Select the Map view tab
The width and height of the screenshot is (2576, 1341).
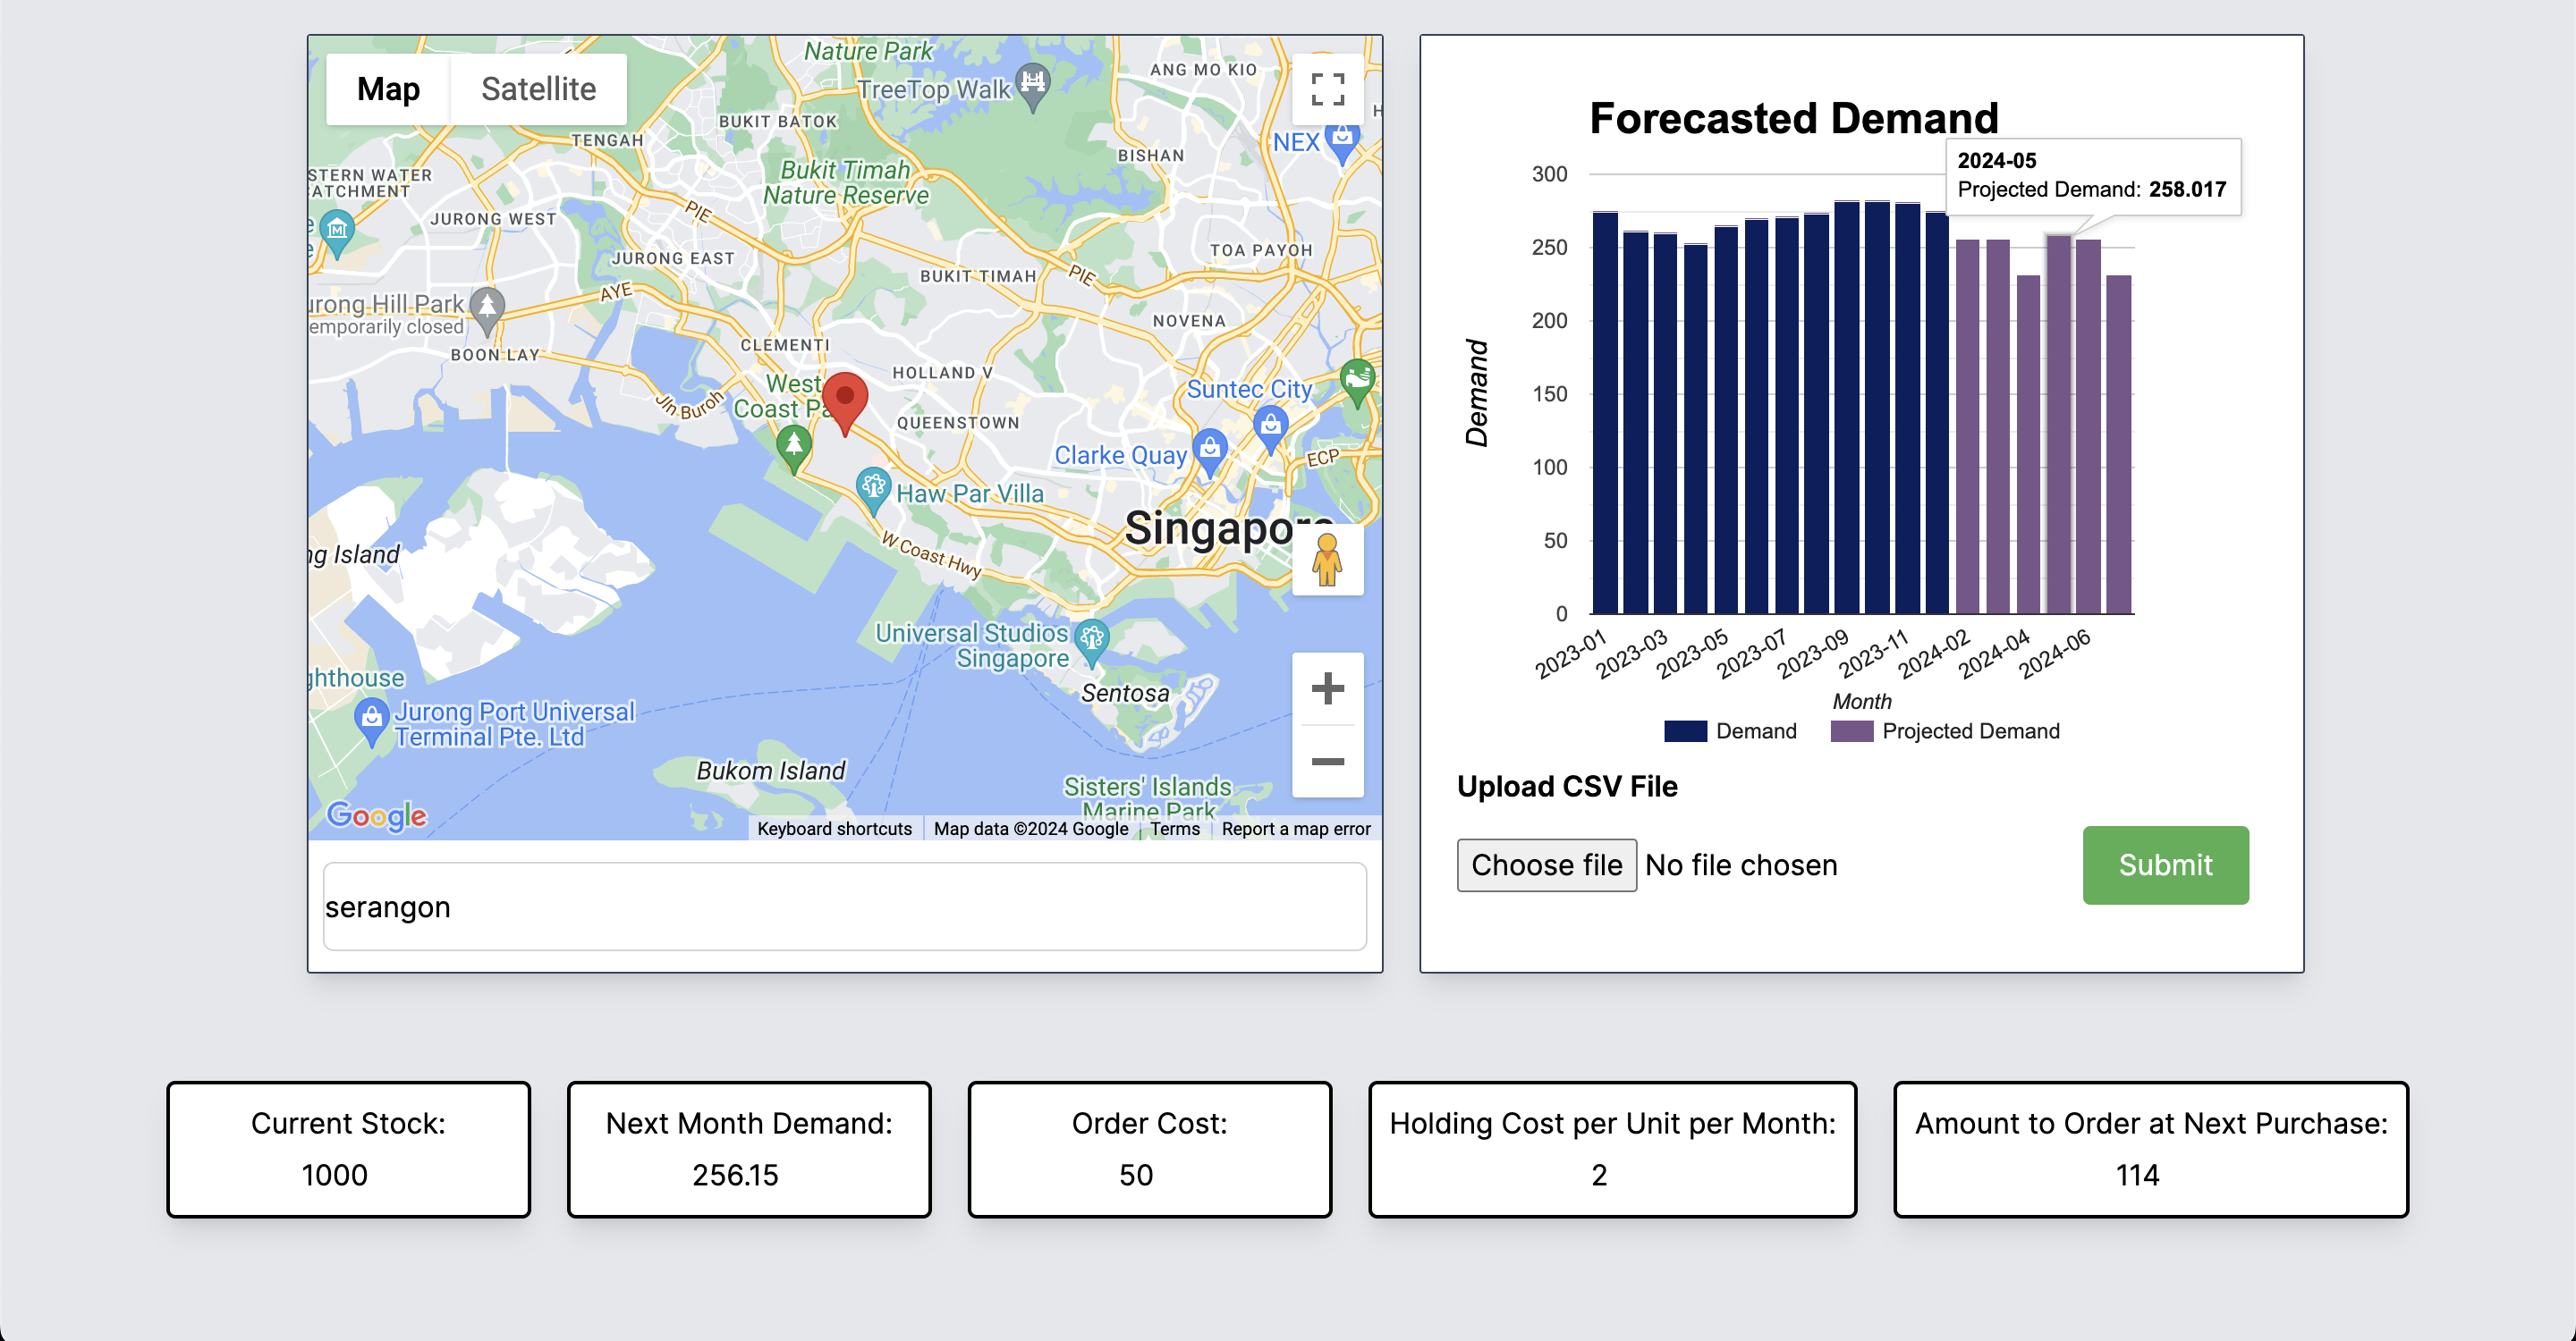388,89
